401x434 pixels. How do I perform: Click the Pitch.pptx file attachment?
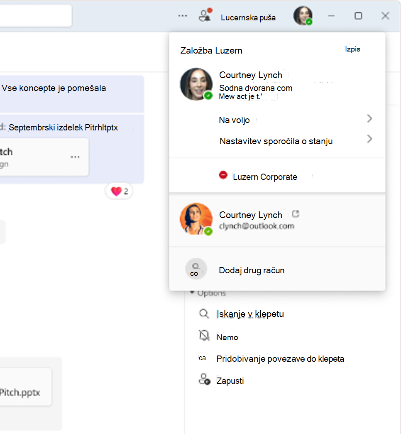coord(25,387)
